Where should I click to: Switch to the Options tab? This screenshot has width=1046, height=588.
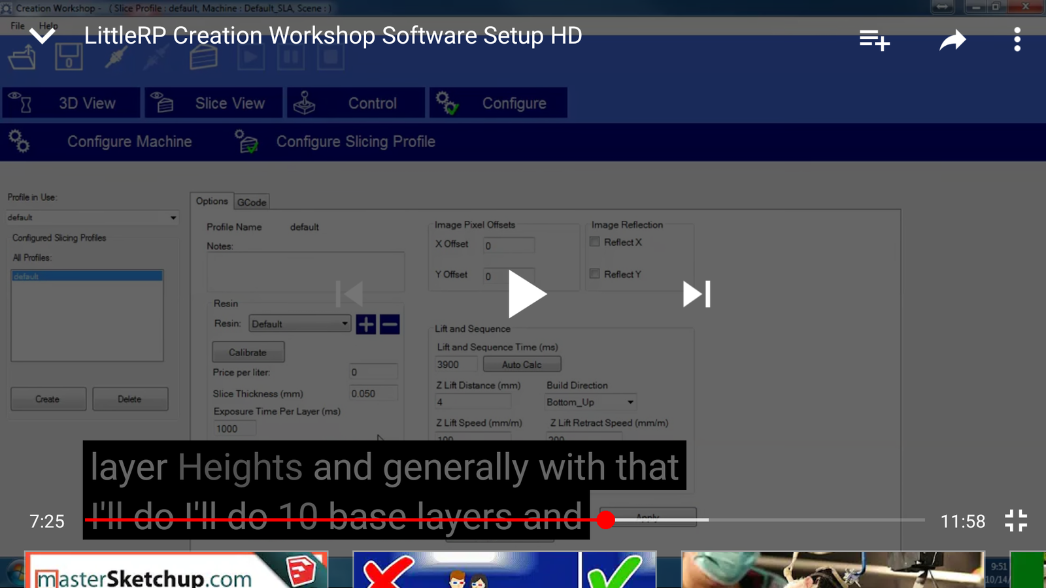212,201
